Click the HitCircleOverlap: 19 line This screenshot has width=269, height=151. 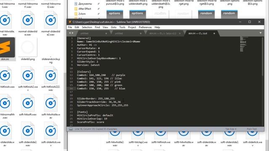(x=92, y=119)
